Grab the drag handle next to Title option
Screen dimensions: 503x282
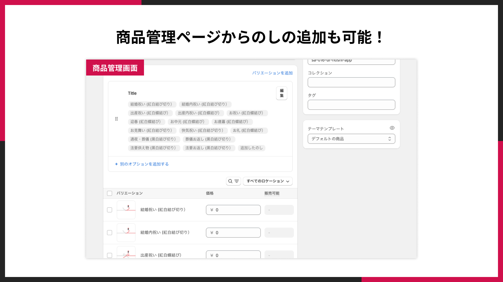click(x=116, y=119)
